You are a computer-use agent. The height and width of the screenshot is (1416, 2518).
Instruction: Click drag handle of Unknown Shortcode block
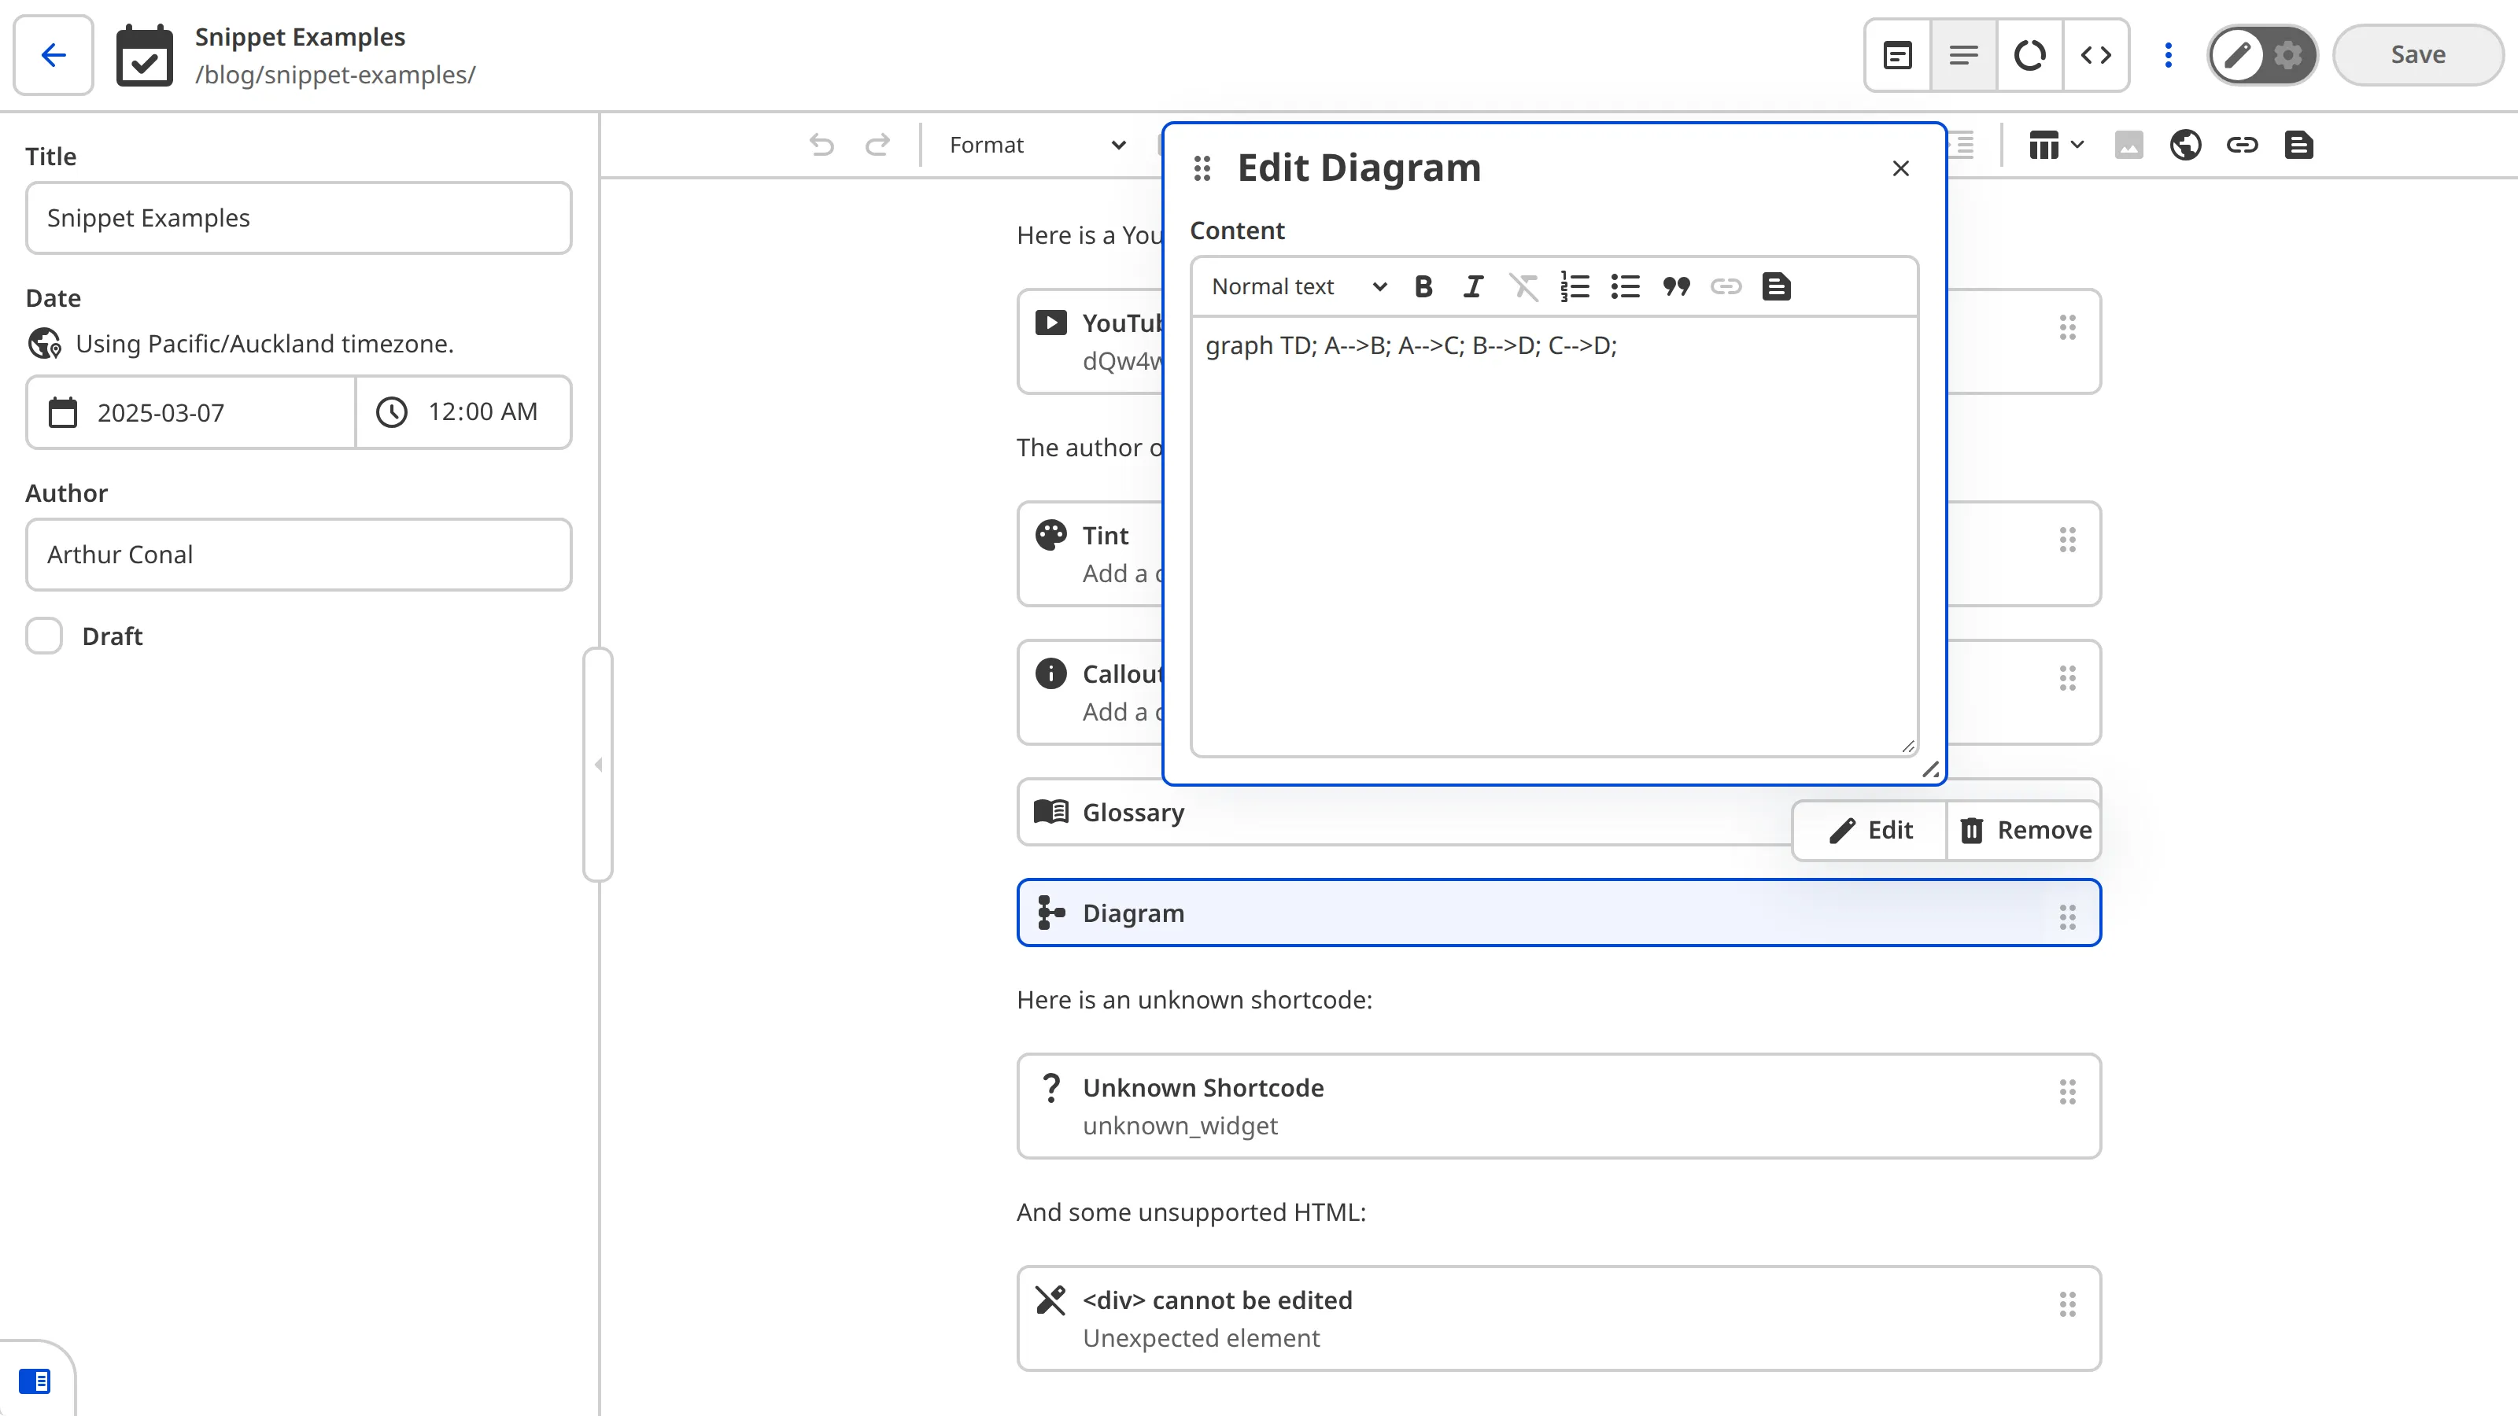pyautogui.click(x=2067, y=1092)
